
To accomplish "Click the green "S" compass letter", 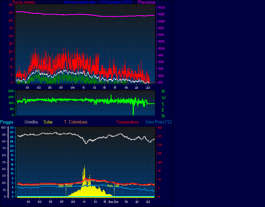I will pos(163,104).
